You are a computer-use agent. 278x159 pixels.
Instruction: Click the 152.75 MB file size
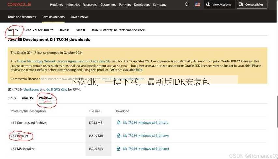(x=96, y=149)
